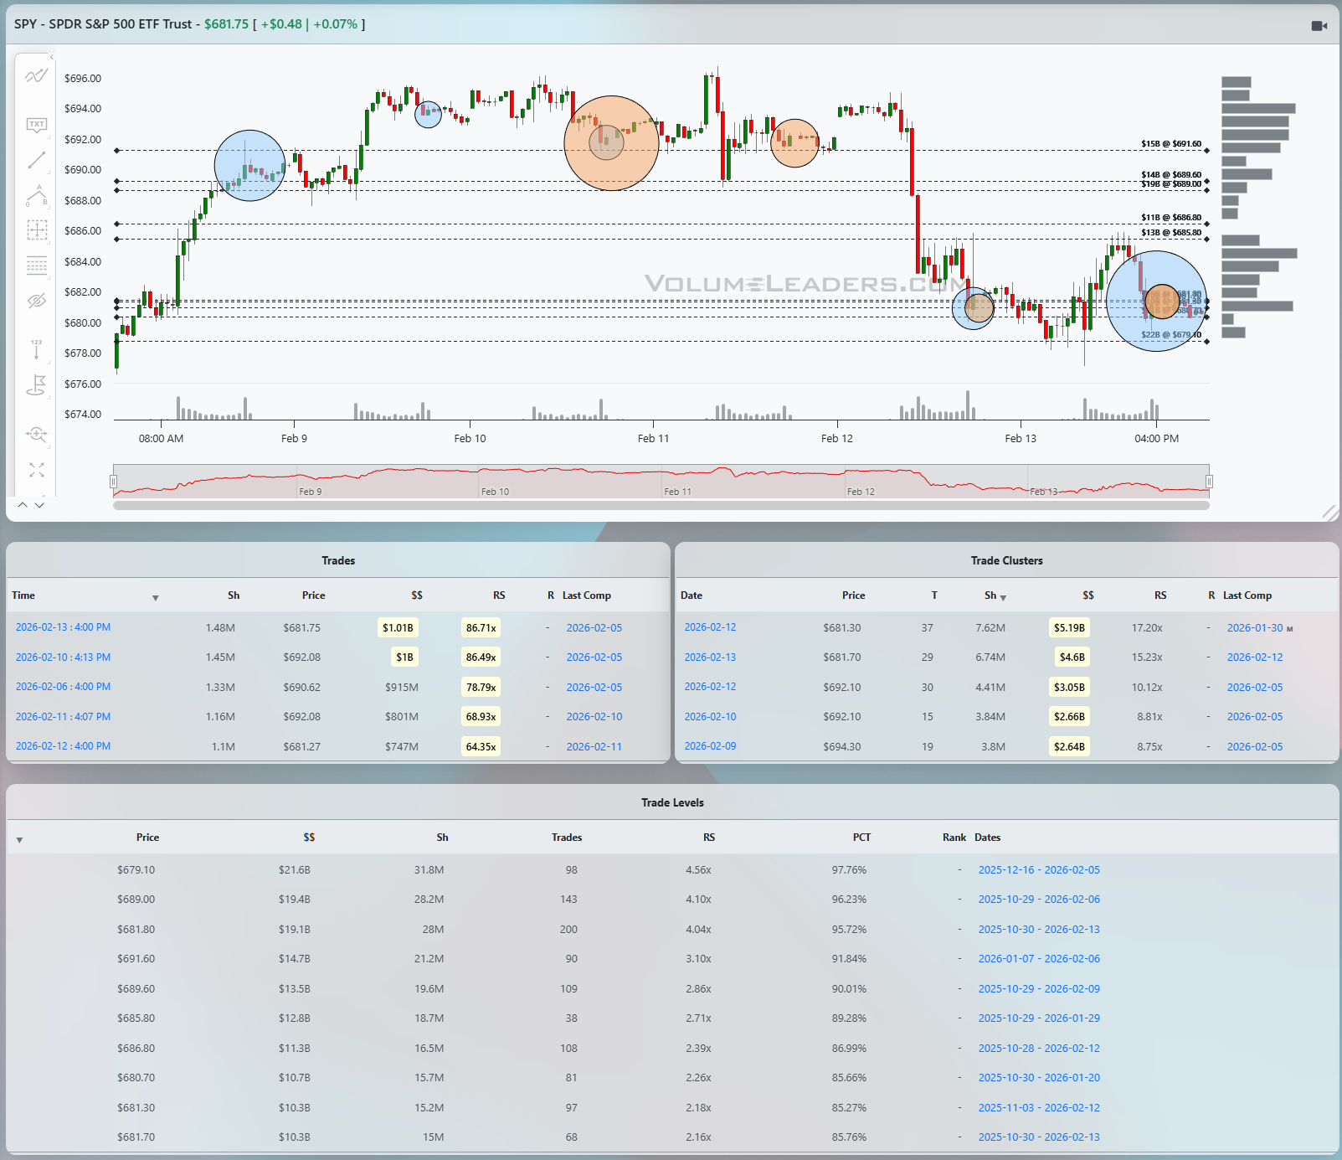Open Last Comp 2026-02-11 in Trades

594,747
